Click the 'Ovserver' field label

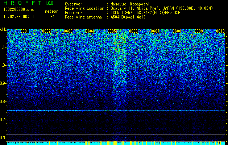[74, 4]
